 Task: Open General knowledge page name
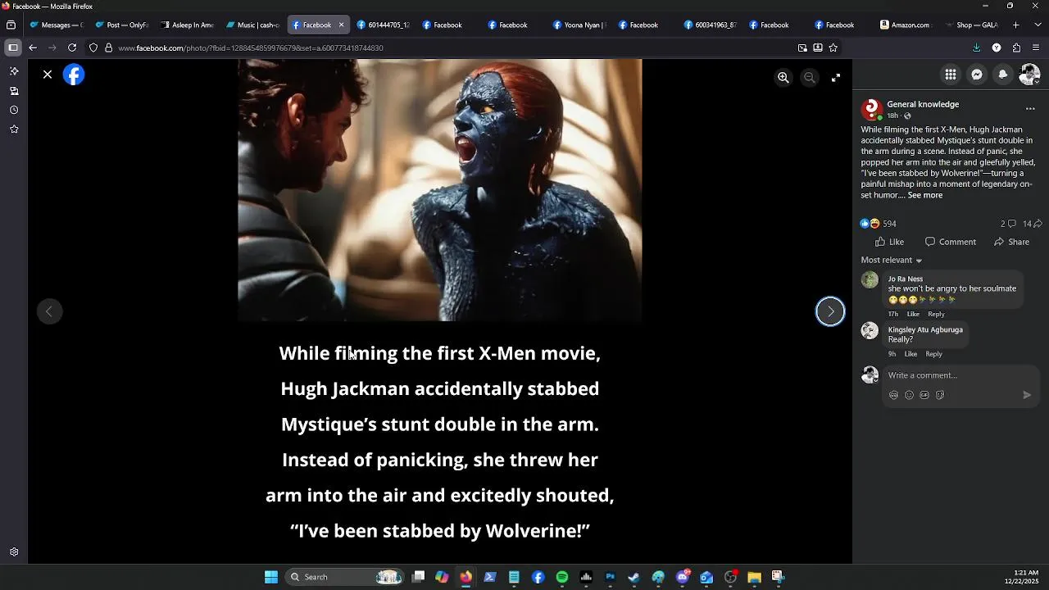point(923,104)
